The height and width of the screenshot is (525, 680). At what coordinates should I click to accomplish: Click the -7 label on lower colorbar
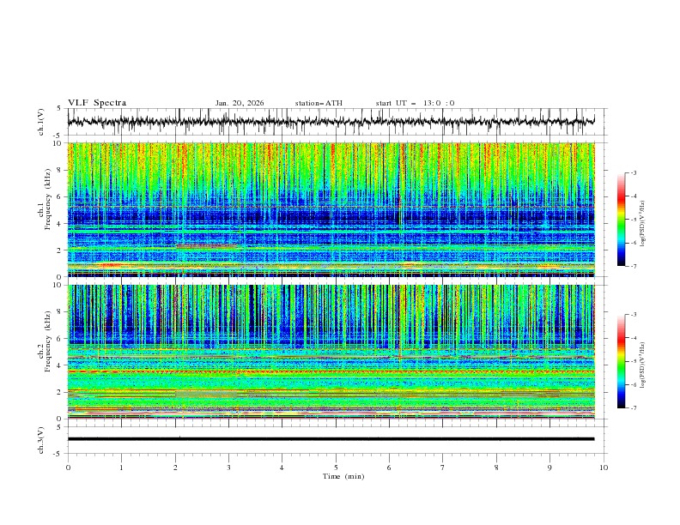634,408
